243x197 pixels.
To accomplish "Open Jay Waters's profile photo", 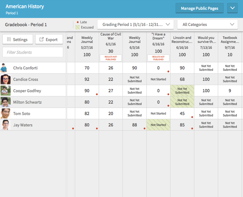I will 6,125.
